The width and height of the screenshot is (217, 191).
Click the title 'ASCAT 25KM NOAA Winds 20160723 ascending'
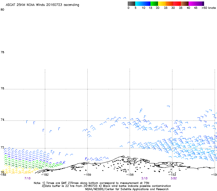click(42, 5)
